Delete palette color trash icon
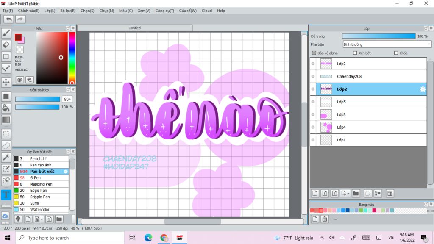The width and height of the screenshot is (434, 244). [325, 219]
